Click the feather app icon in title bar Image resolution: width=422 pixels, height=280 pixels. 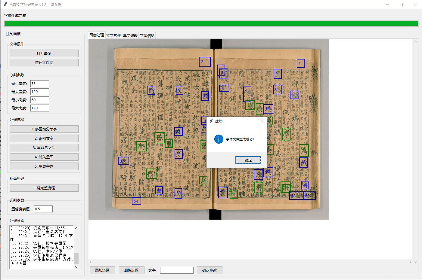(5, 5)
